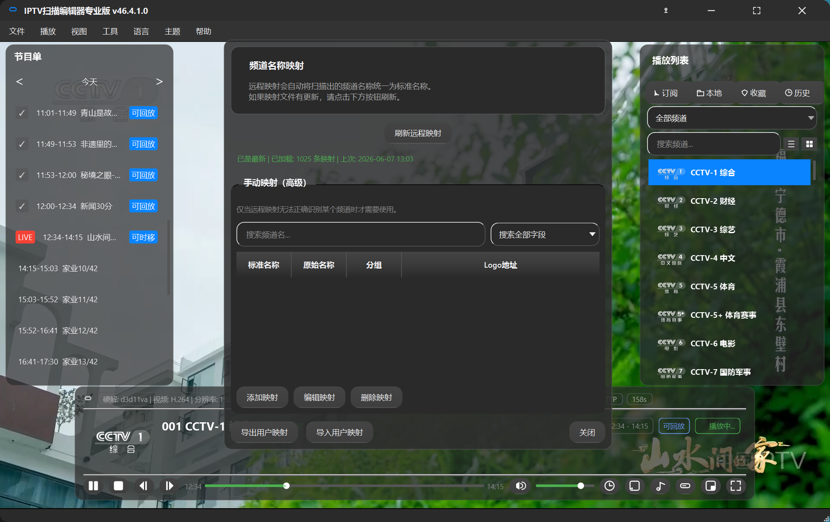The image size is (830, 522).
Task: Toggle checkbox for 12:00-12:34 新闻30分
Action: [x=22, y=206]
